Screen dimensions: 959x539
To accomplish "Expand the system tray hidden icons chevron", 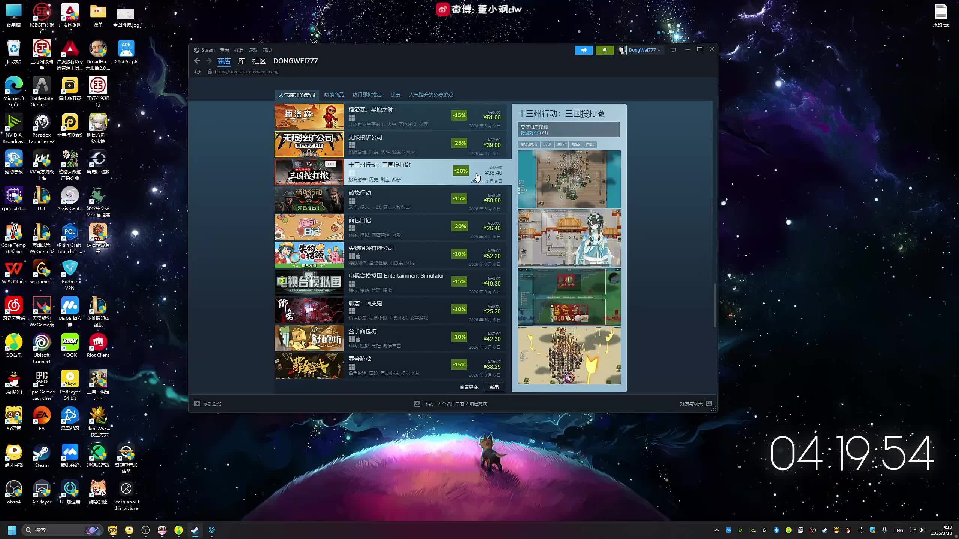I will click(716, 530).
